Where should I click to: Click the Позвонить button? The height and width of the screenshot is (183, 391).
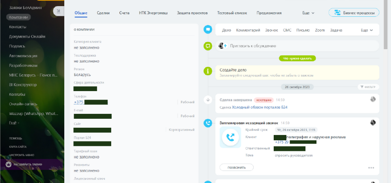pyautogui.click(x=236, y=168)
